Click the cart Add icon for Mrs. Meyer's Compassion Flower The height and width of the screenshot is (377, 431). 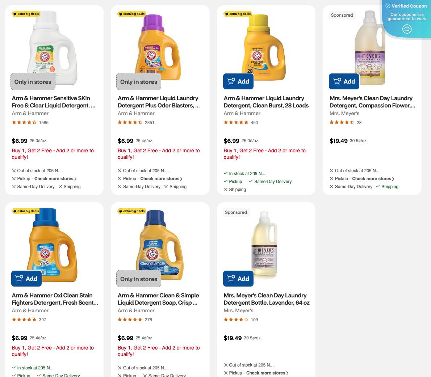[336, 81]
